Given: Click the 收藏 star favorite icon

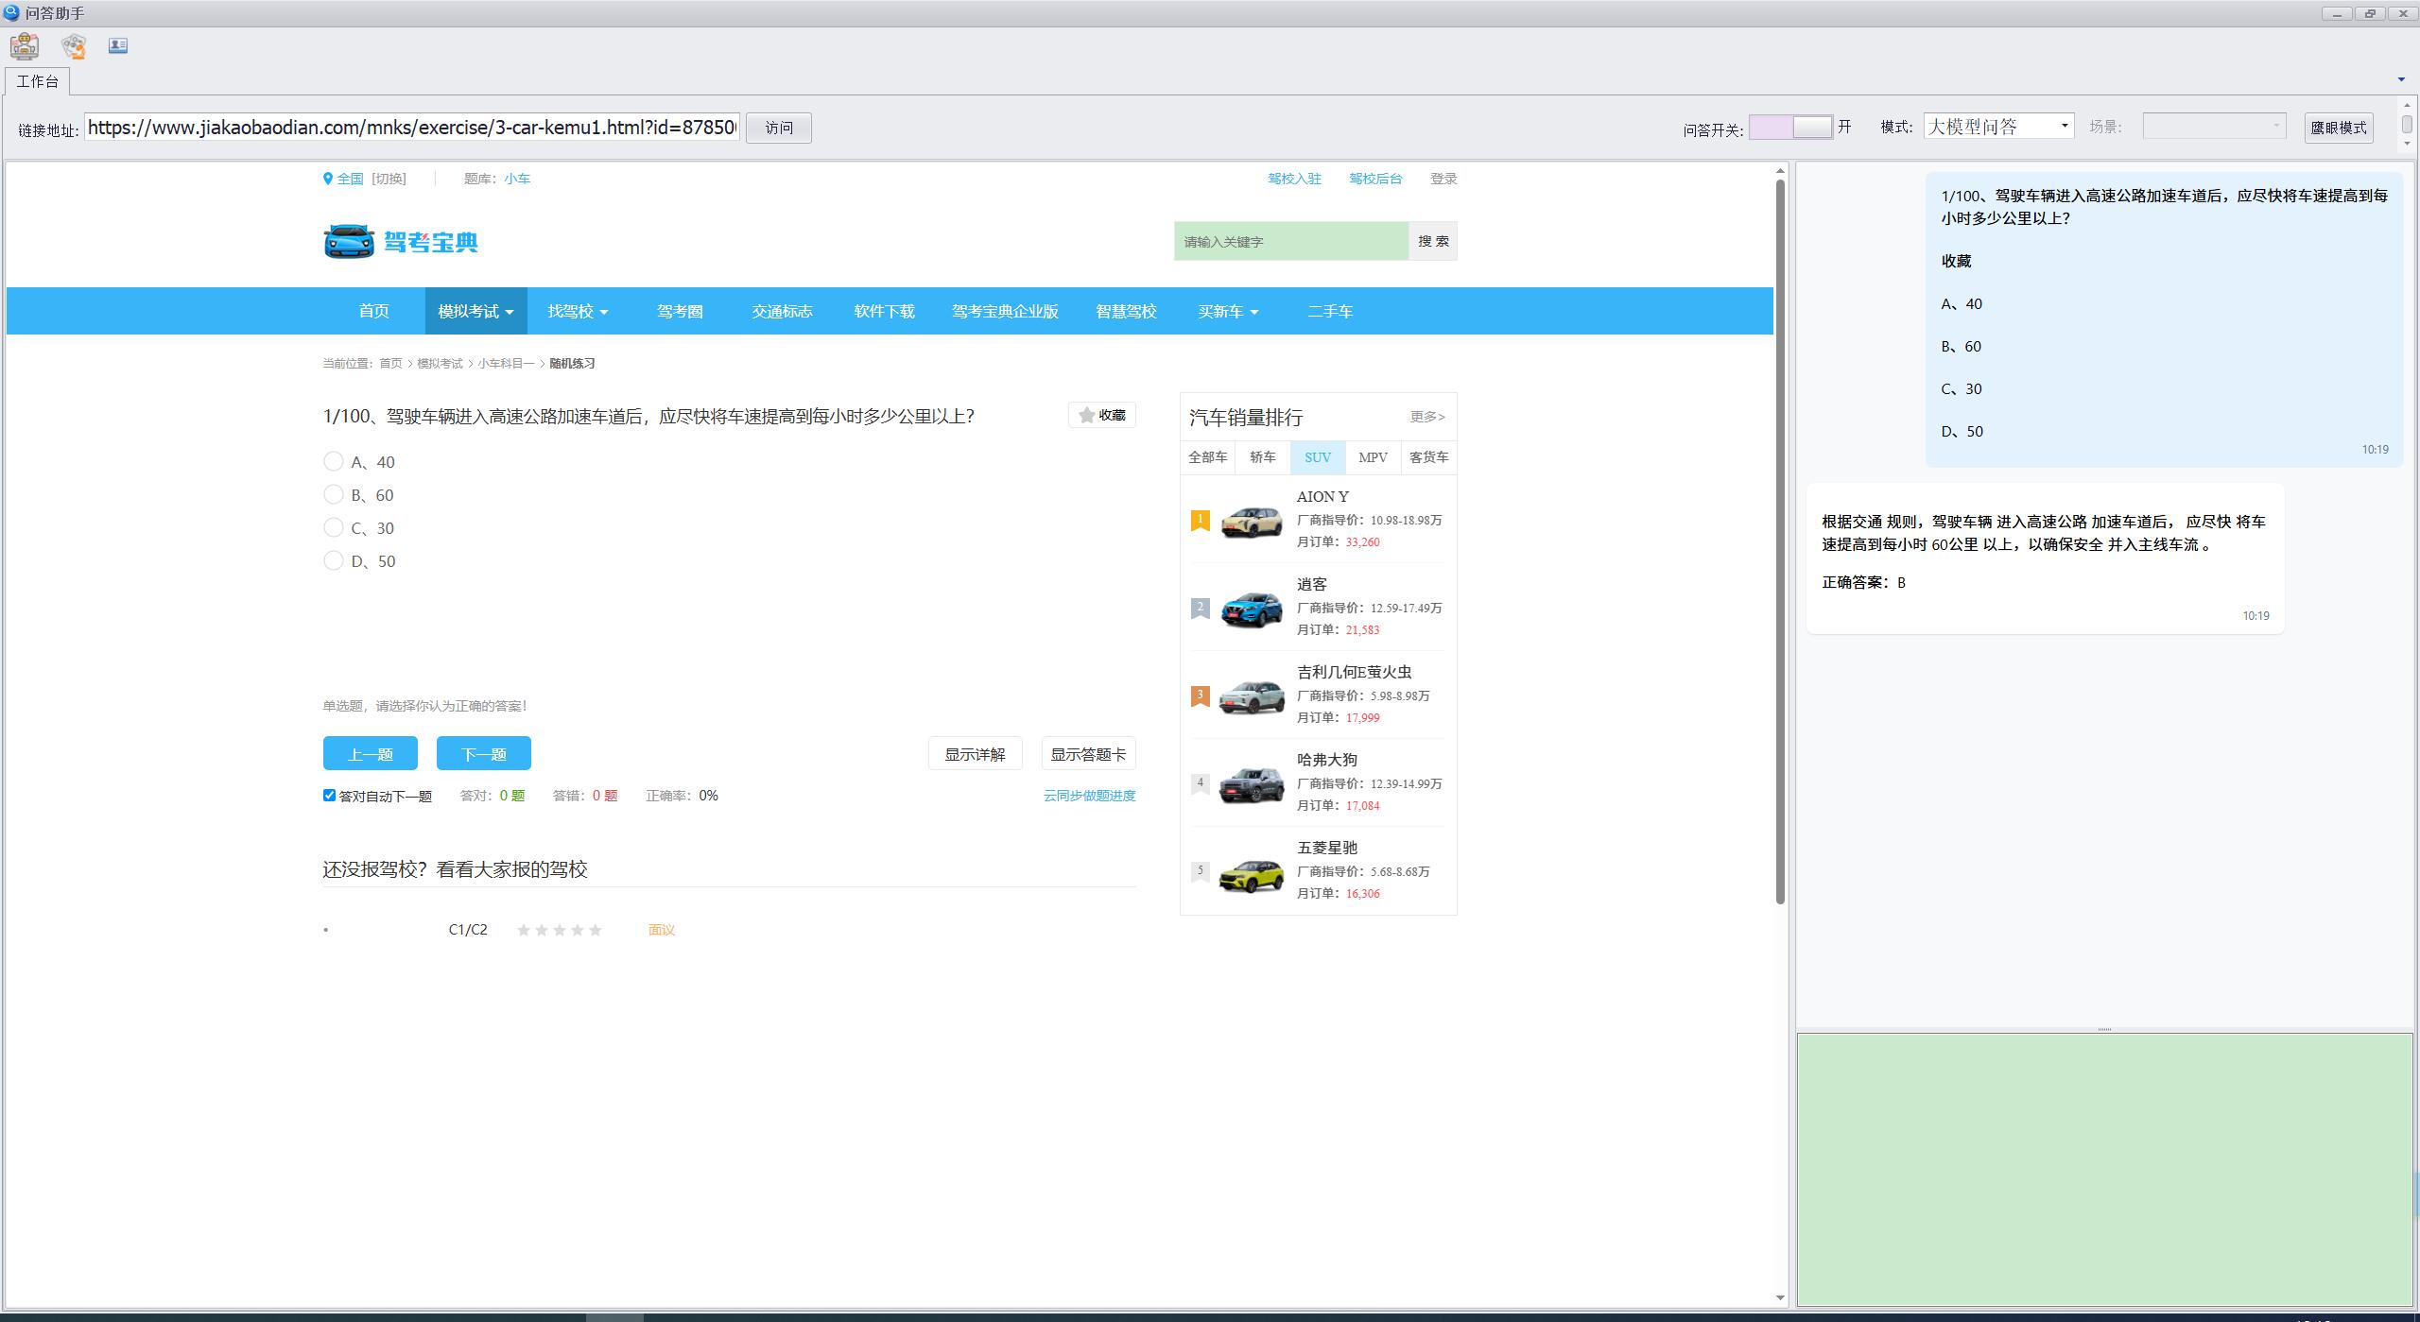Looking at the screenshot, I should click(x=1087, y=415).
